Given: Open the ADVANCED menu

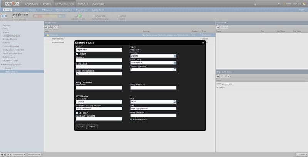Looking at the screenshot, I should click(98, 4).
